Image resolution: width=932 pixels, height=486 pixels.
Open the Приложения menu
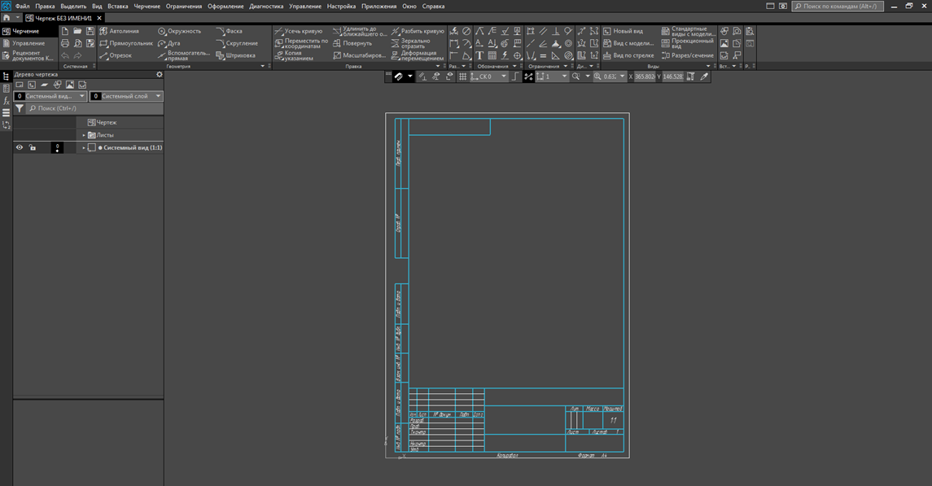tap(379, 6)
